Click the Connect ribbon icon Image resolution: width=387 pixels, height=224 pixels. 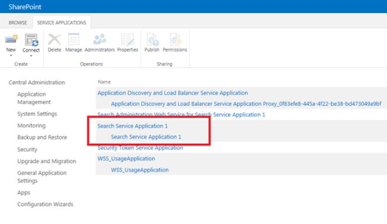pos(31,40)
